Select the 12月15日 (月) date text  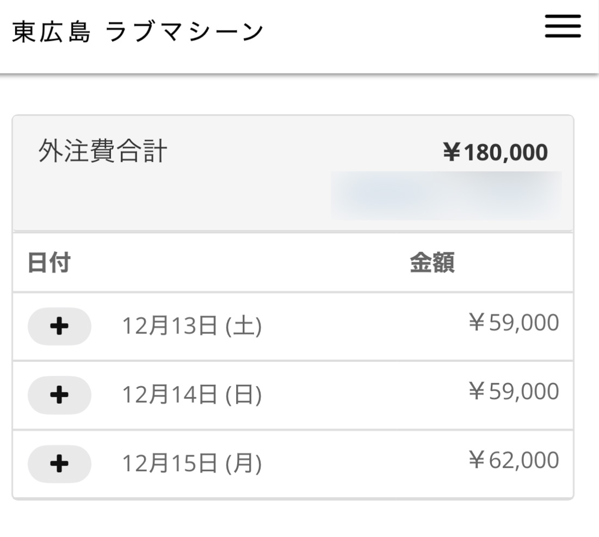pos(192,464)
